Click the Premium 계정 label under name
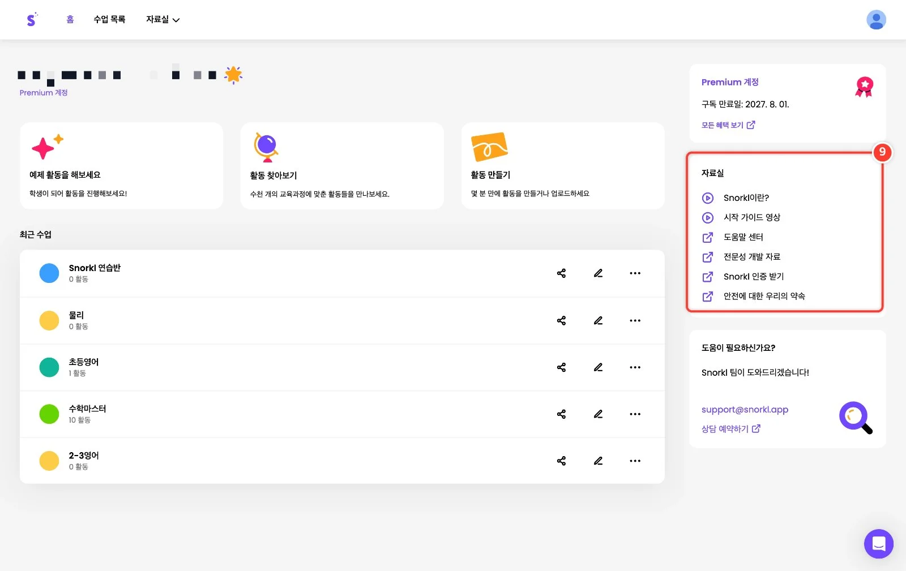The width and height of the screenshot is (906, 571). [44, 93]
